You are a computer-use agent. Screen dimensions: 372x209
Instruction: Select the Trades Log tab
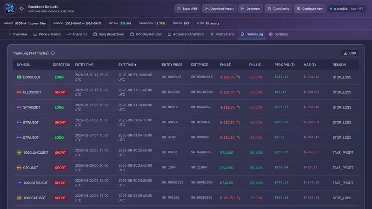point(252,34)
